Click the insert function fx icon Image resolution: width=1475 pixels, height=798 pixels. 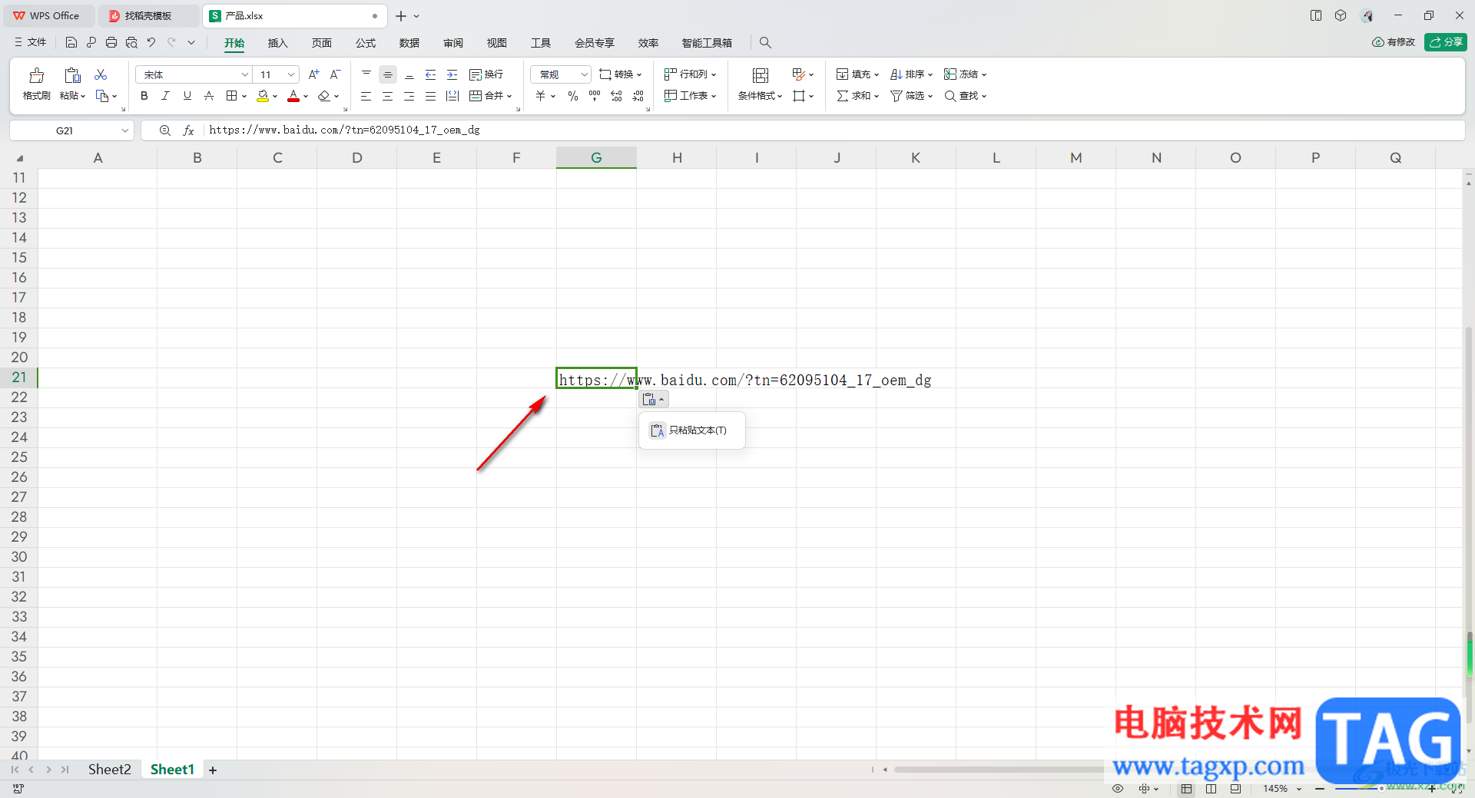(x=189, y=130)
